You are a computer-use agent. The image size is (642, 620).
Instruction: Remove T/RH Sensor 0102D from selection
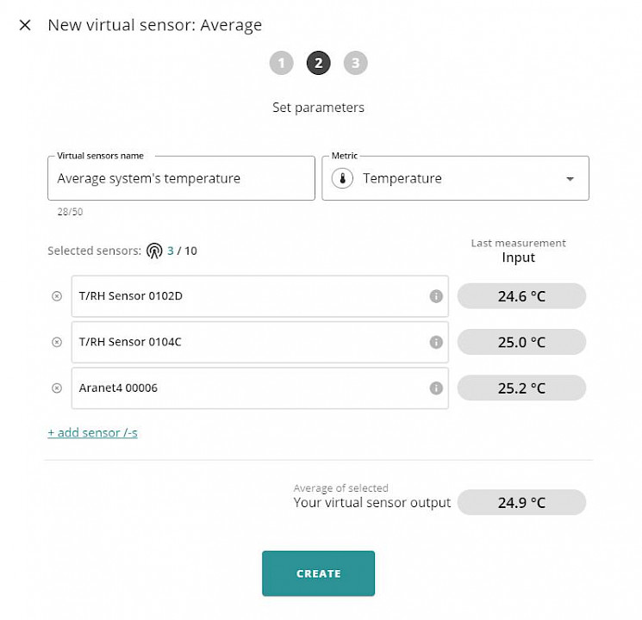[57, 296]
